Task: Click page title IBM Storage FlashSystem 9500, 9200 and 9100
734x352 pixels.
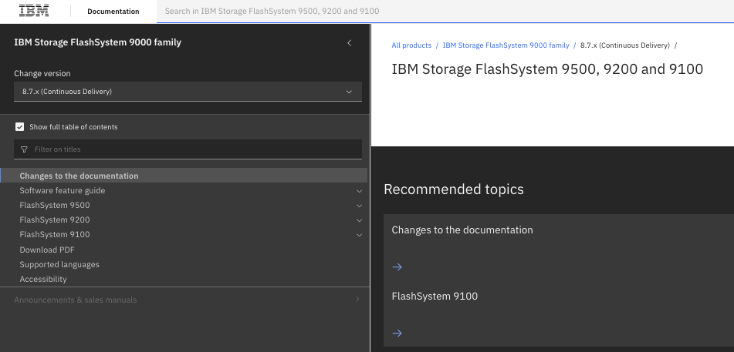Action: [547, 69]
